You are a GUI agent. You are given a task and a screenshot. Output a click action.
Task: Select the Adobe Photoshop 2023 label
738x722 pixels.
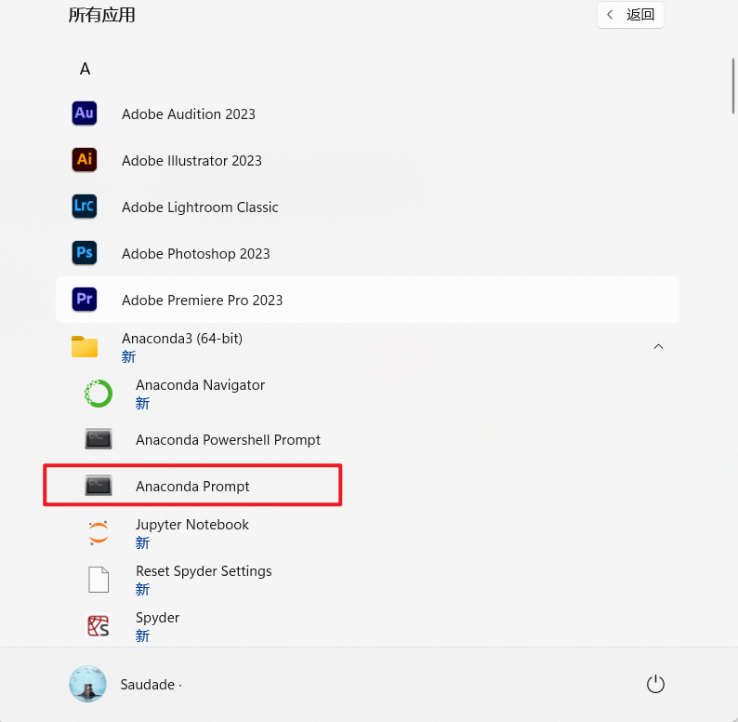tap(196, 254)
